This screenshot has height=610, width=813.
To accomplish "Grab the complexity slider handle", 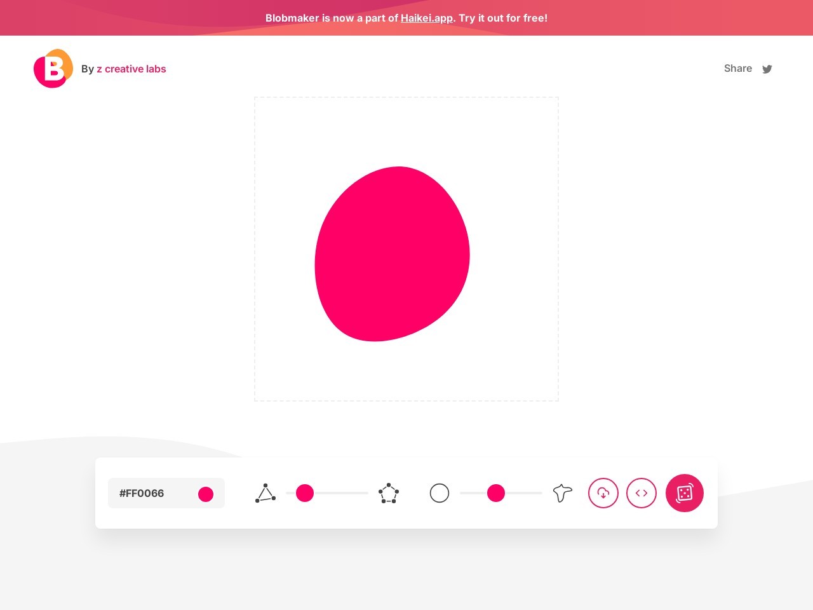I will click(305, 493).
